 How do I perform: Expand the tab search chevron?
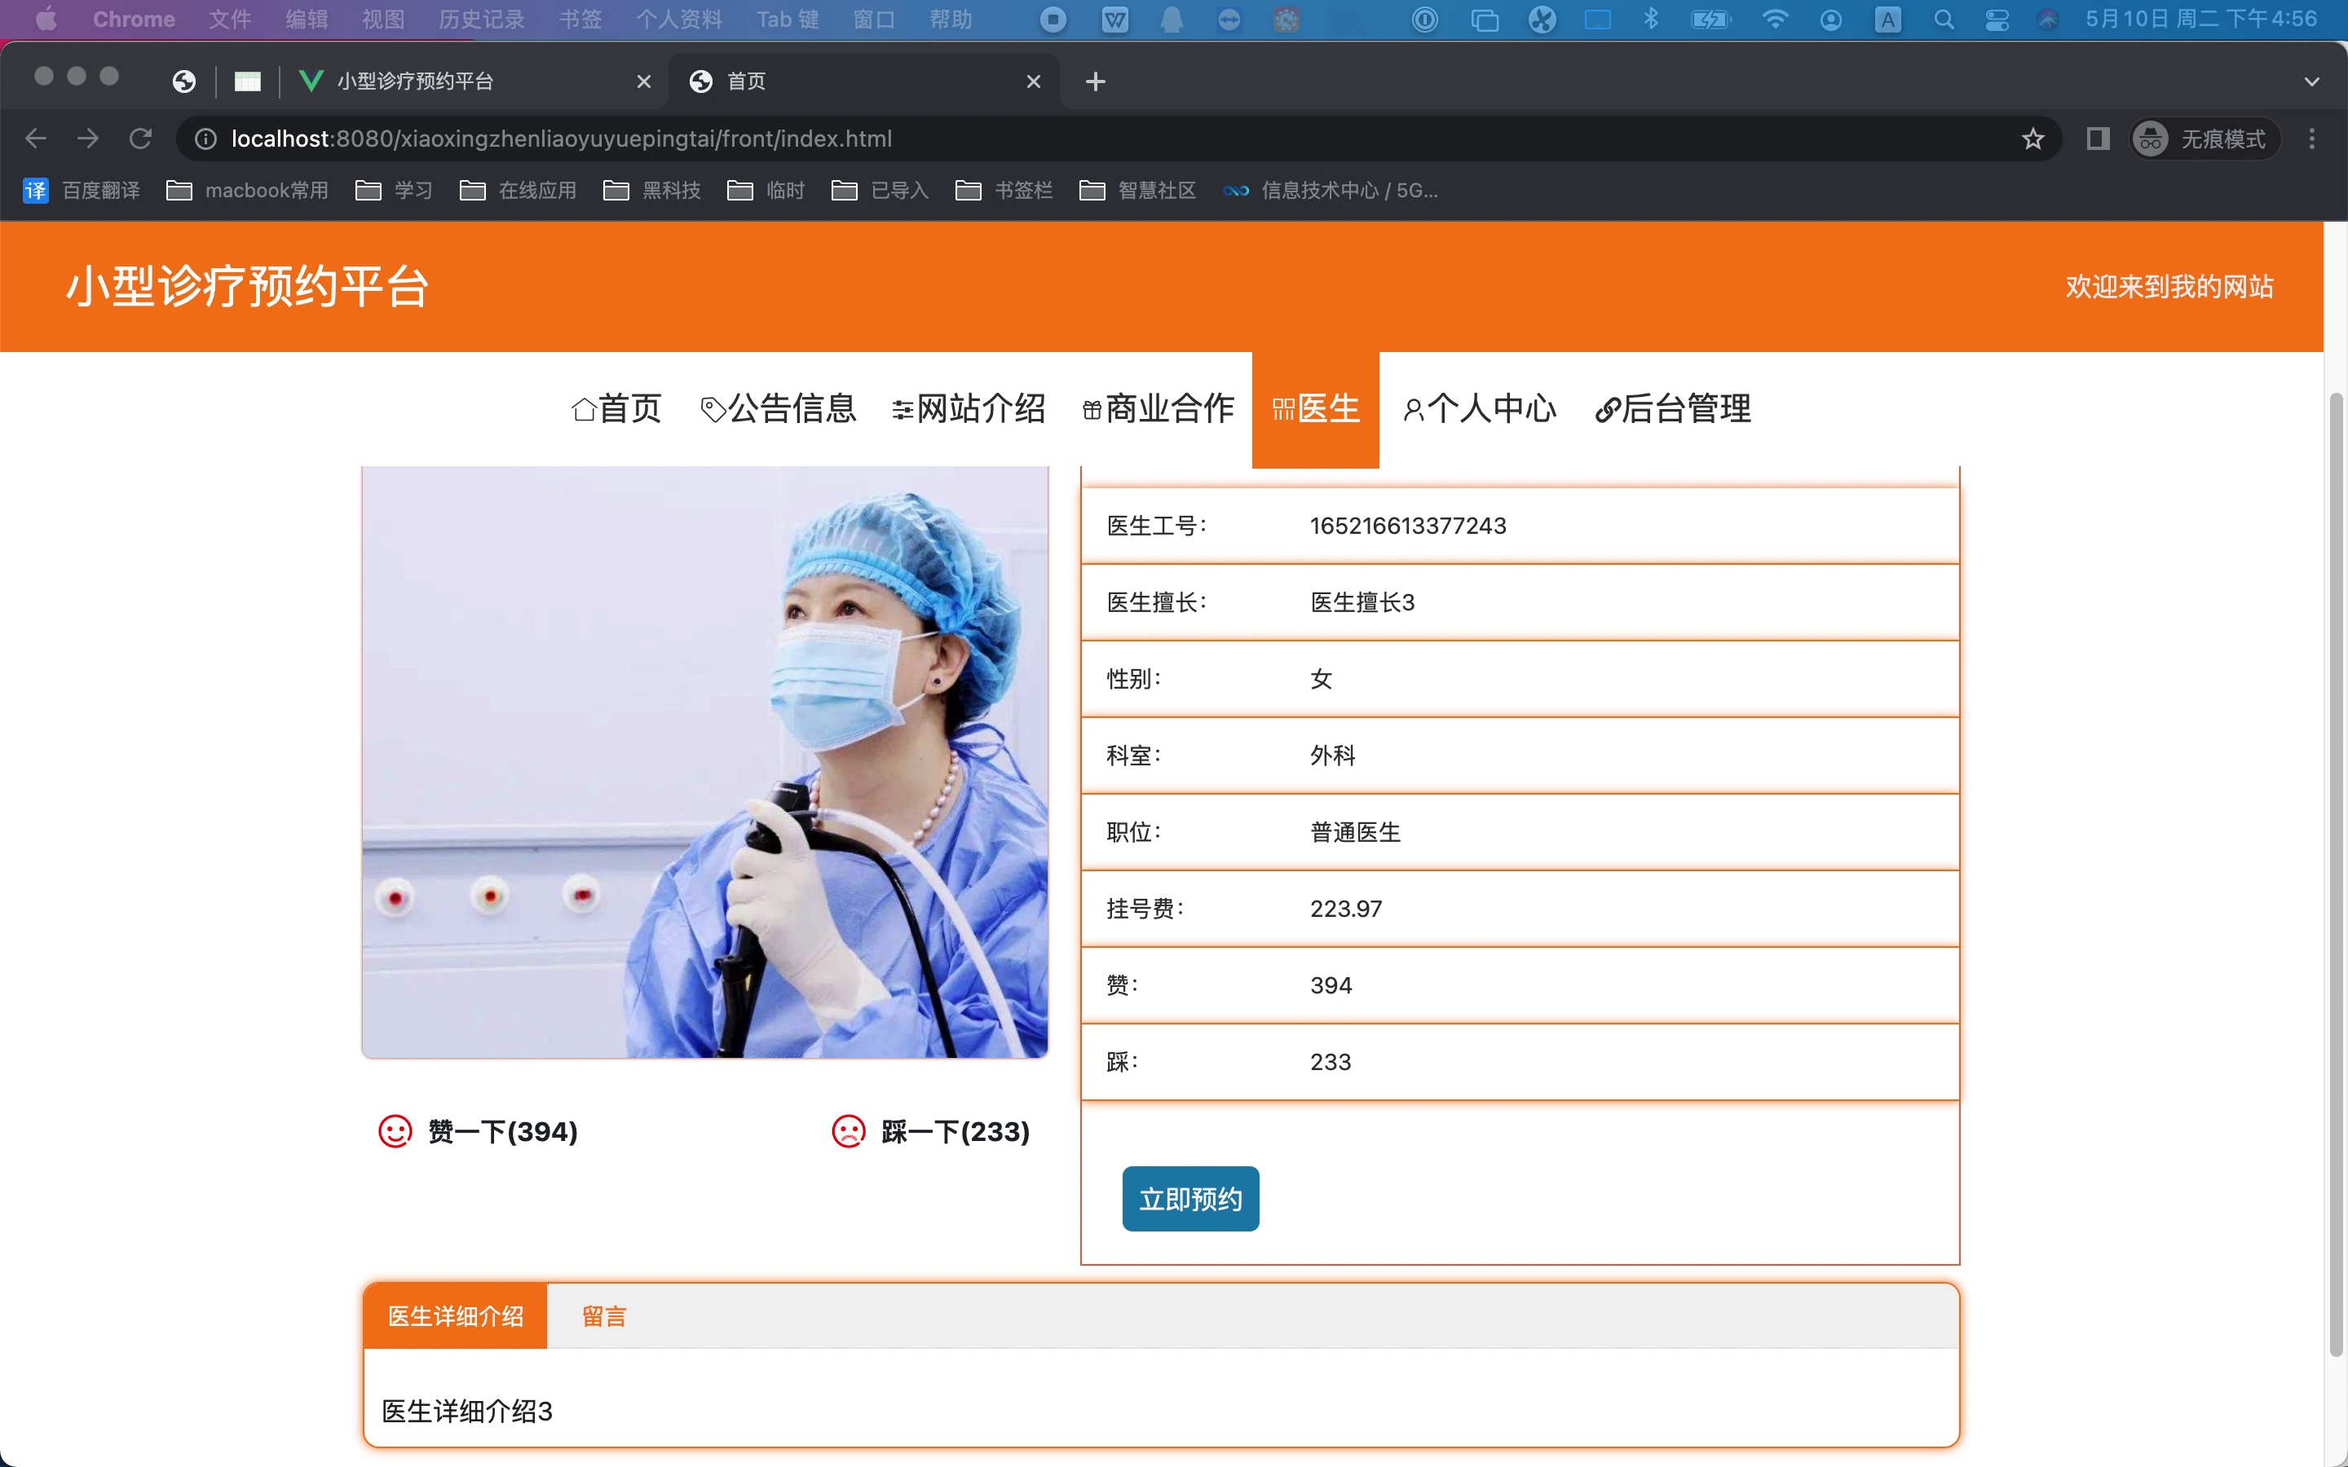pos(2311,81)
